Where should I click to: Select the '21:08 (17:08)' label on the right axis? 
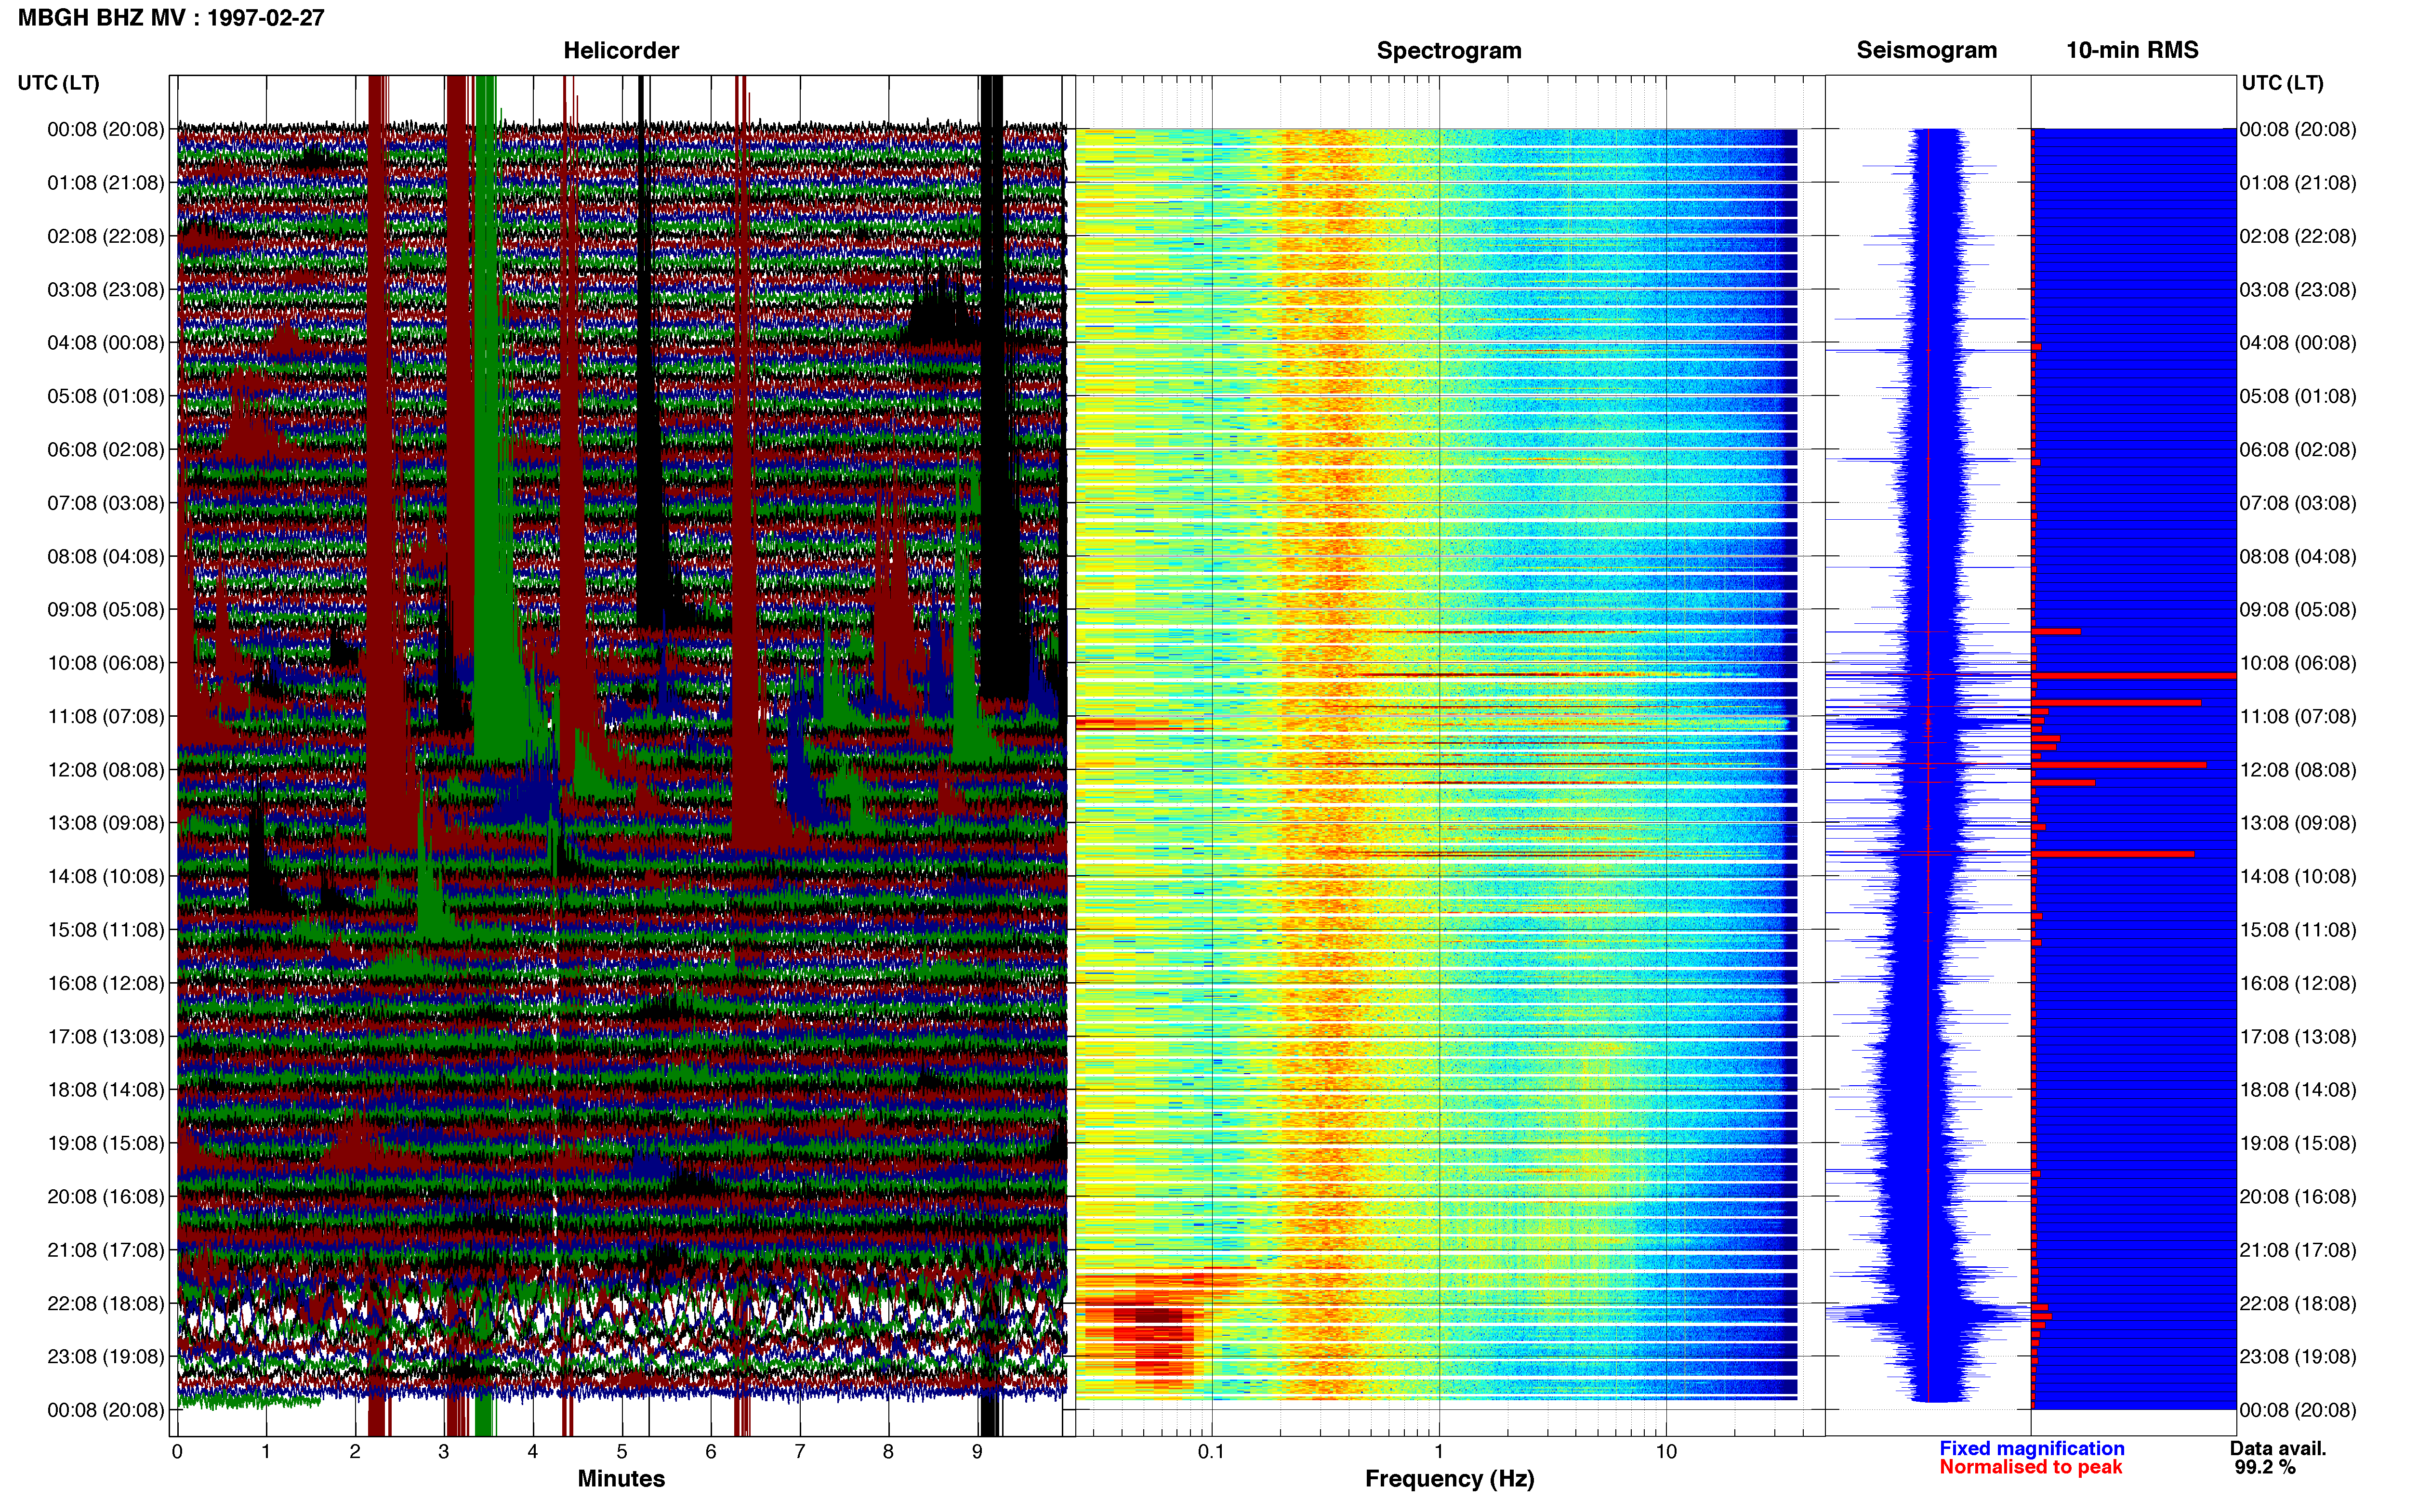pyautogui.click(x=2297, y=1250)
